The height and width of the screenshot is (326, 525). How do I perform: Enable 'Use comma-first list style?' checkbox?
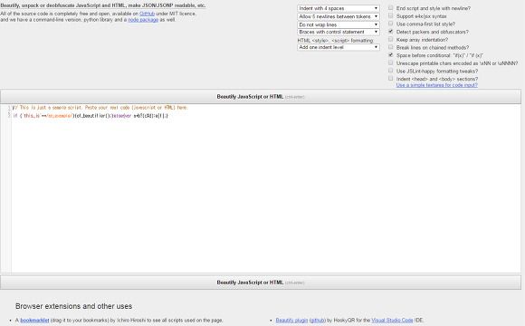[x=390, y=24]
